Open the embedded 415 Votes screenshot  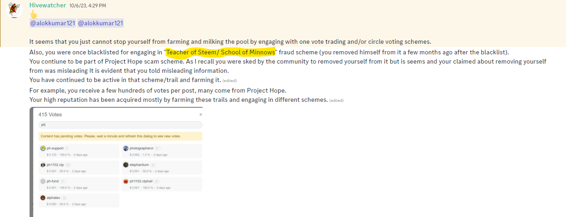pos(116,162)
